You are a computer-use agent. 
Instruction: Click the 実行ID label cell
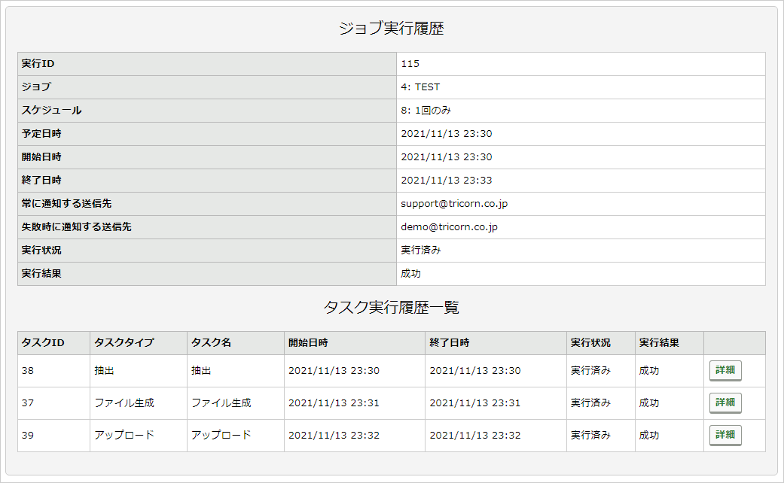(x=207, y=64)
